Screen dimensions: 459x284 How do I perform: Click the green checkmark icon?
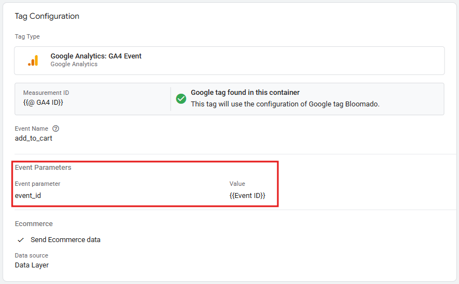tap(181, 99)
